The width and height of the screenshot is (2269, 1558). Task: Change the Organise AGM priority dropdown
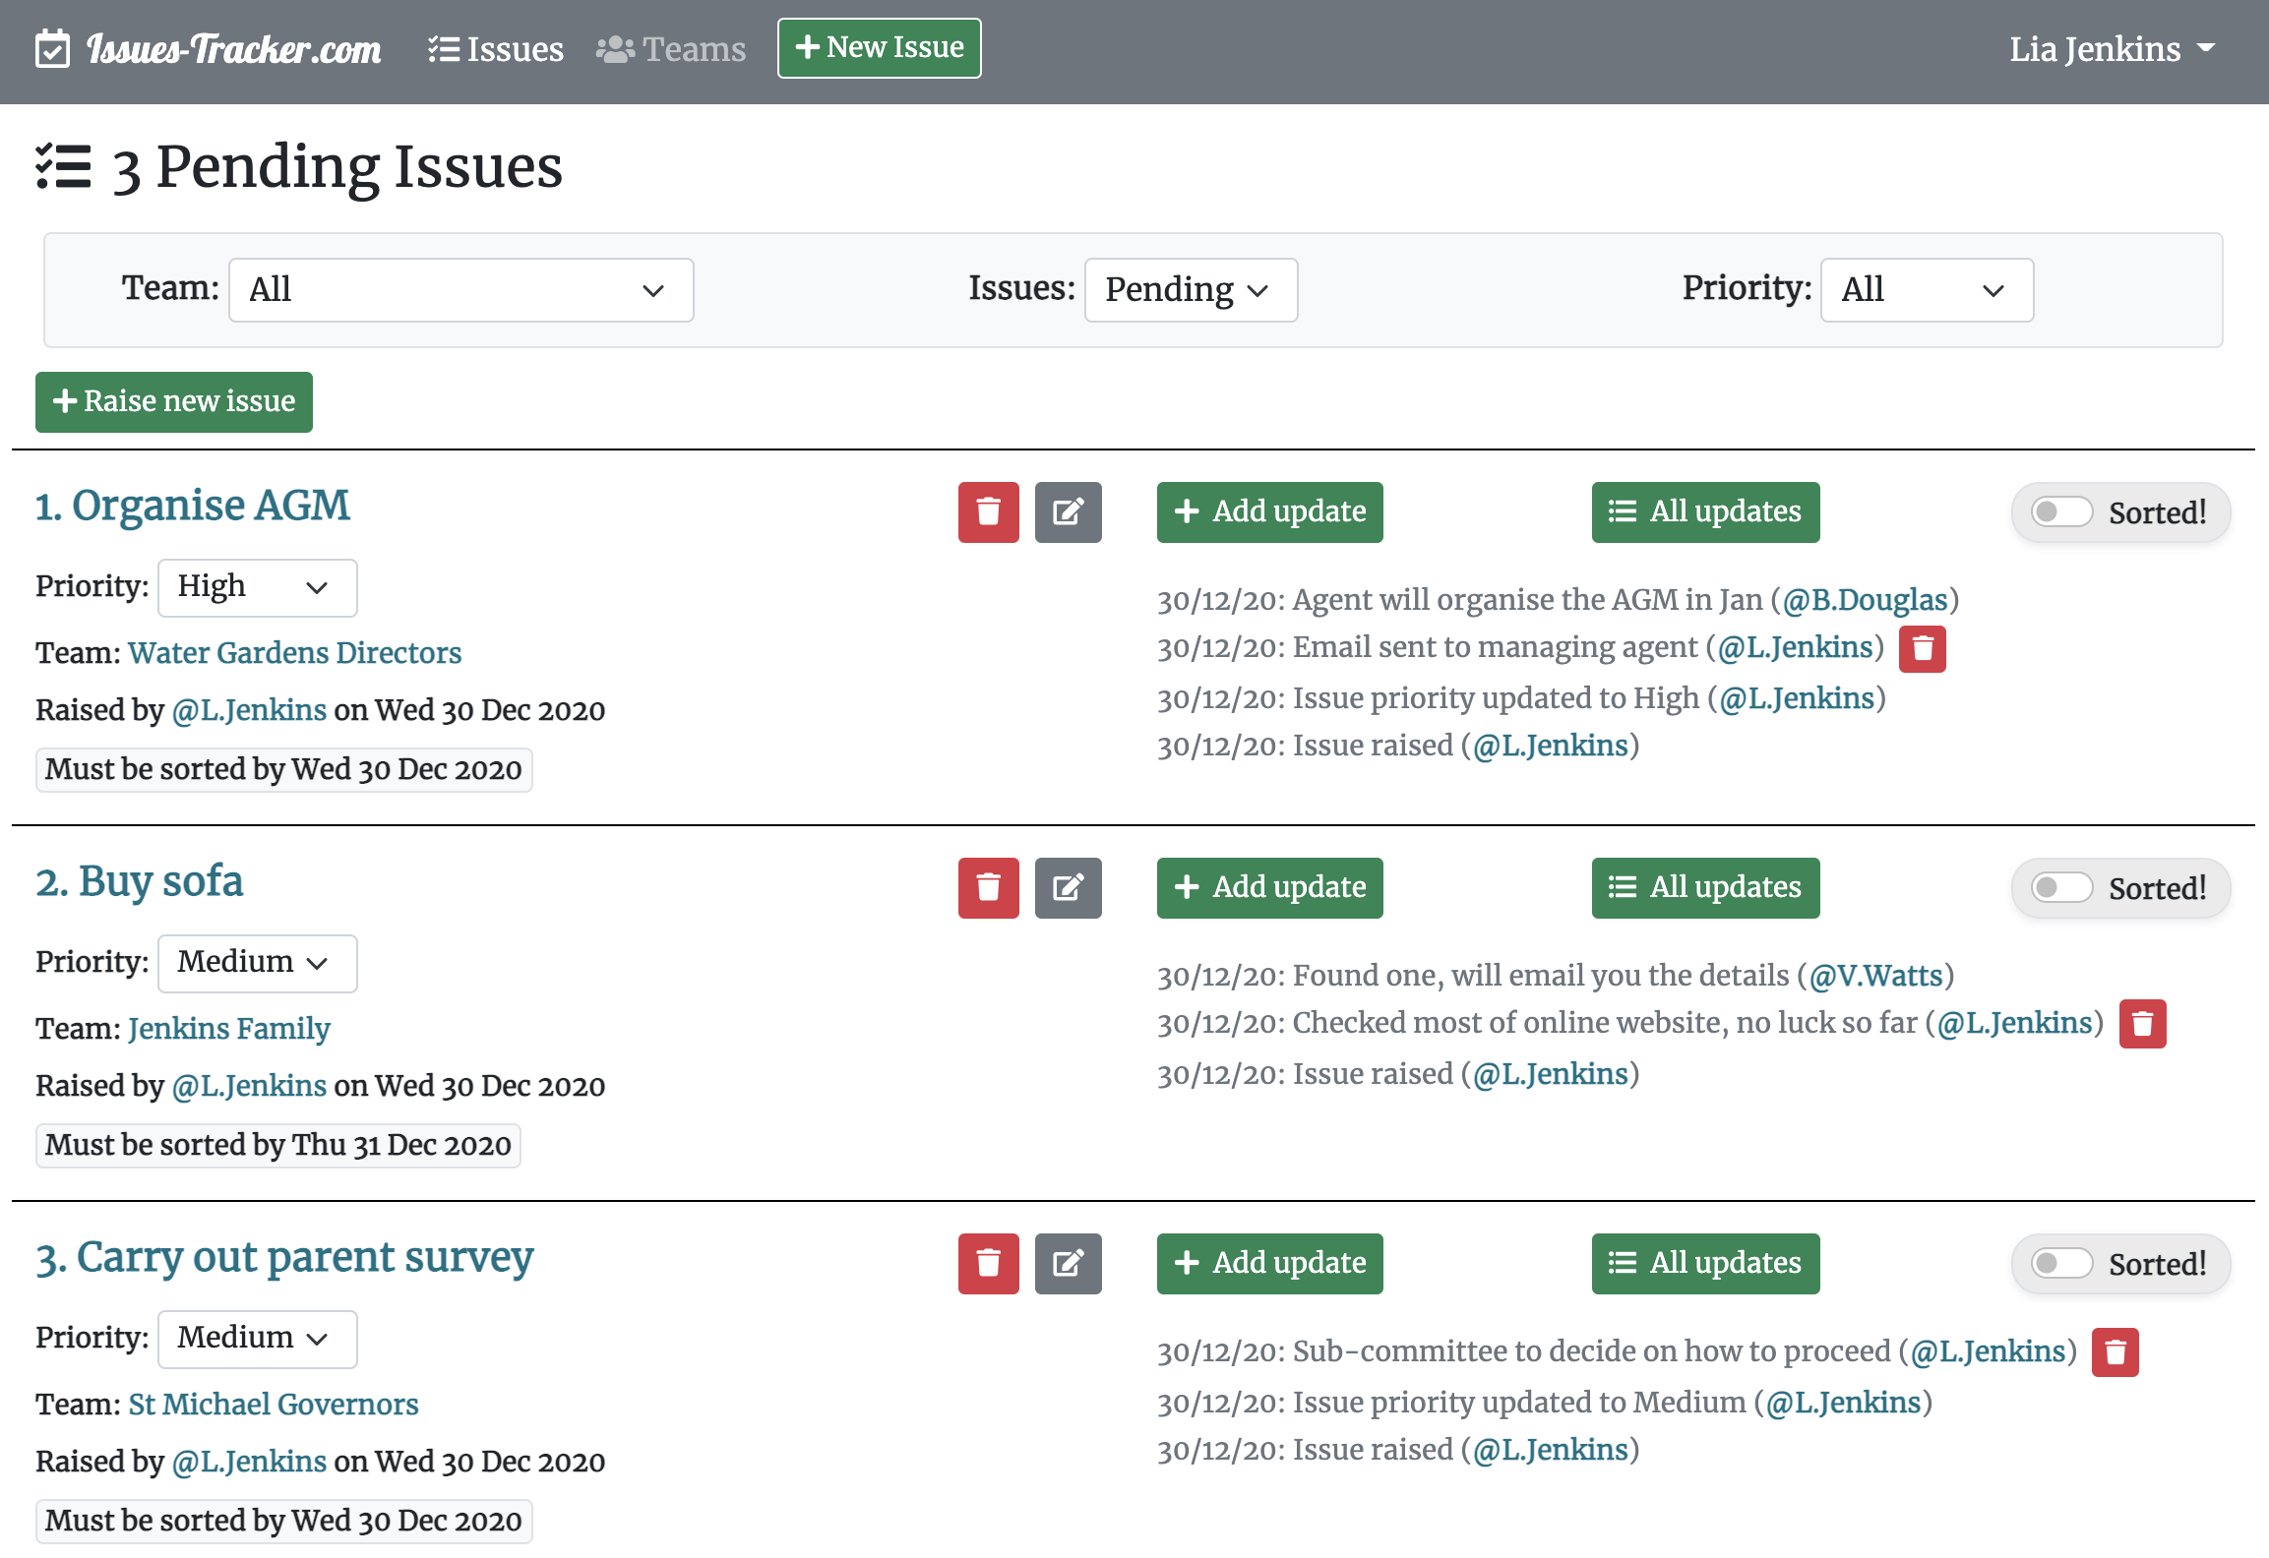point(257,587)
